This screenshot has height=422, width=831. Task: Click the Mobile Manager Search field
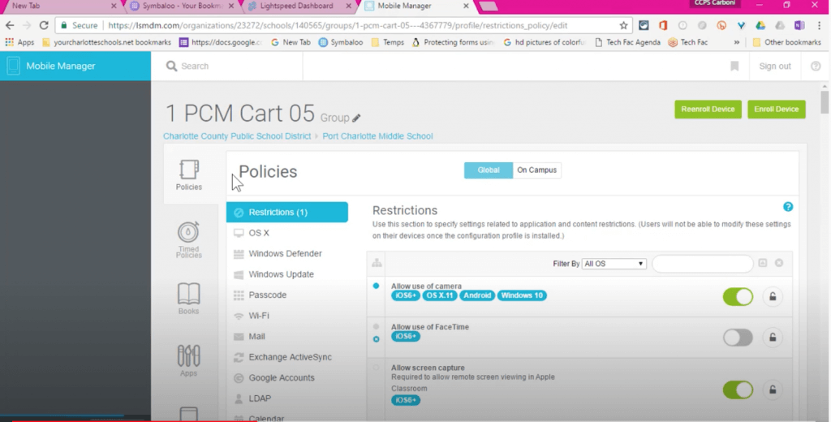[x=233, y=67]
